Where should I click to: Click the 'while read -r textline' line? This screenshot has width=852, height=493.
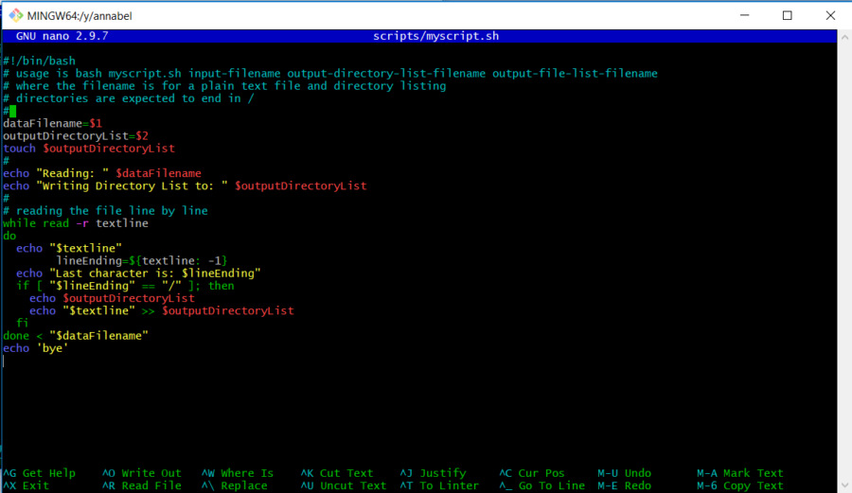pos(76,223)
